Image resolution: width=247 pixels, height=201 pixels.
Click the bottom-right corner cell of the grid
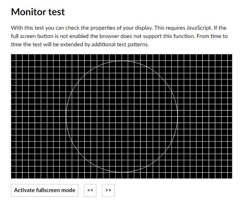[230, 176]
